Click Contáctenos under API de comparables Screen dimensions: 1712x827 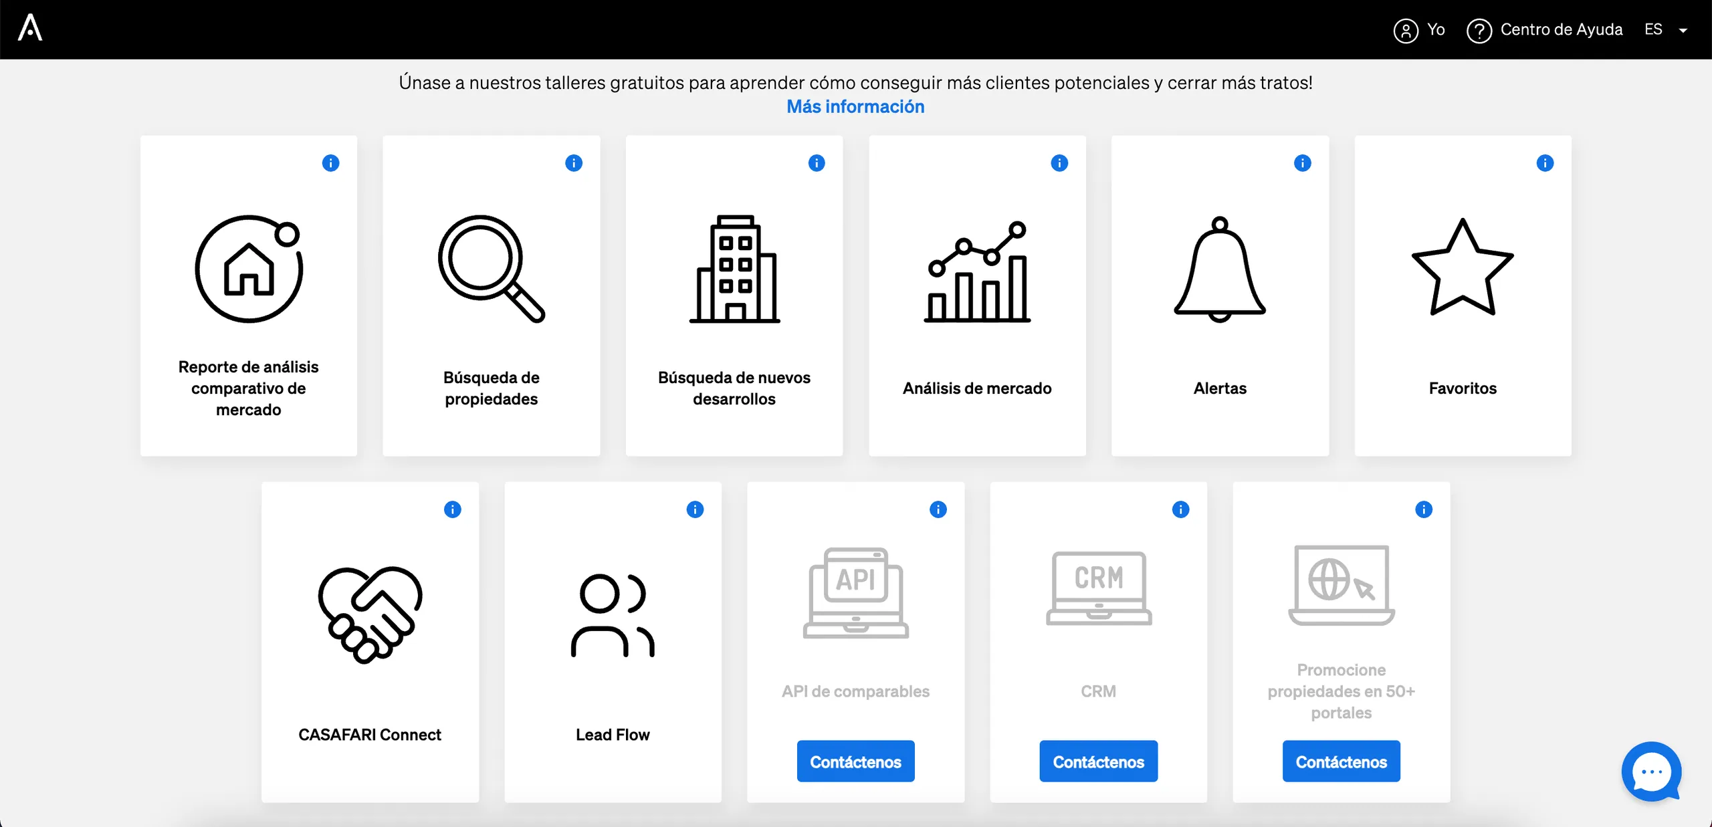click(855, 761)
